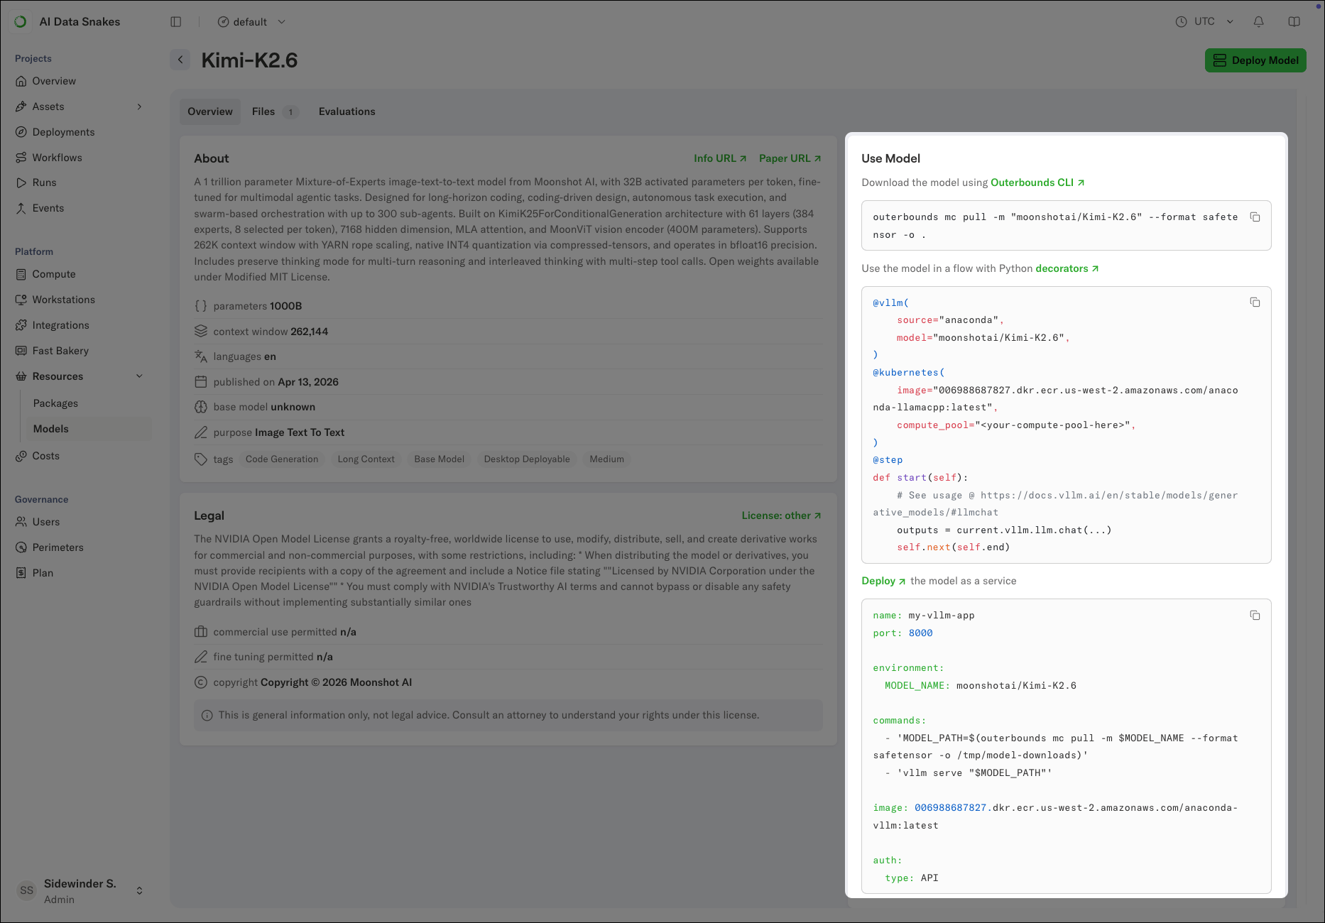
Task: Go back with the arrow beside Kimi-K2.6
Action: (180, 60)
